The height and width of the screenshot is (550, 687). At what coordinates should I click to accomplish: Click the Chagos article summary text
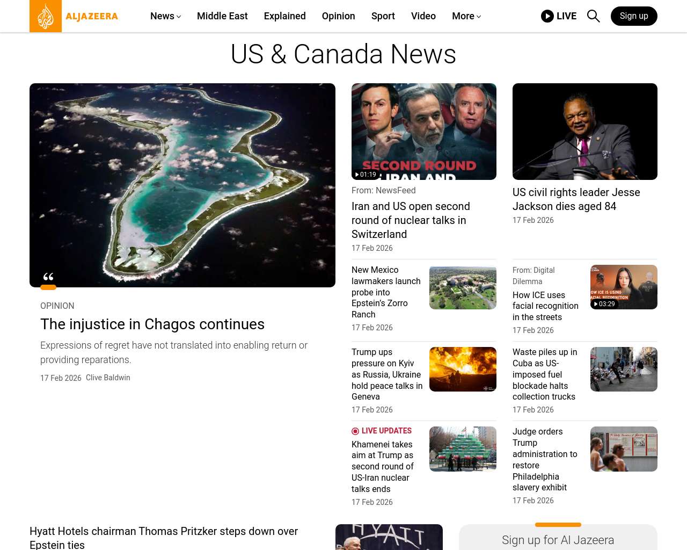tap(174, 352)
